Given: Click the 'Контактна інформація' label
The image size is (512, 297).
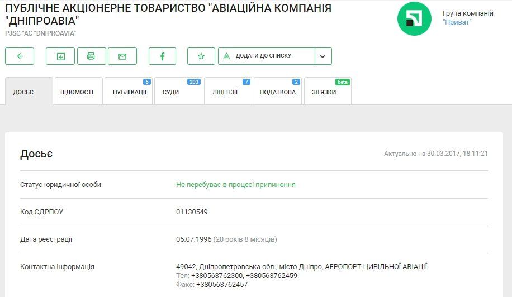Looking at the screenshot, I should click(x=57, y=267).
